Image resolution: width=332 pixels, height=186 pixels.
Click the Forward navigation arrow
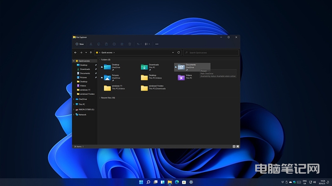pos(81,52)
